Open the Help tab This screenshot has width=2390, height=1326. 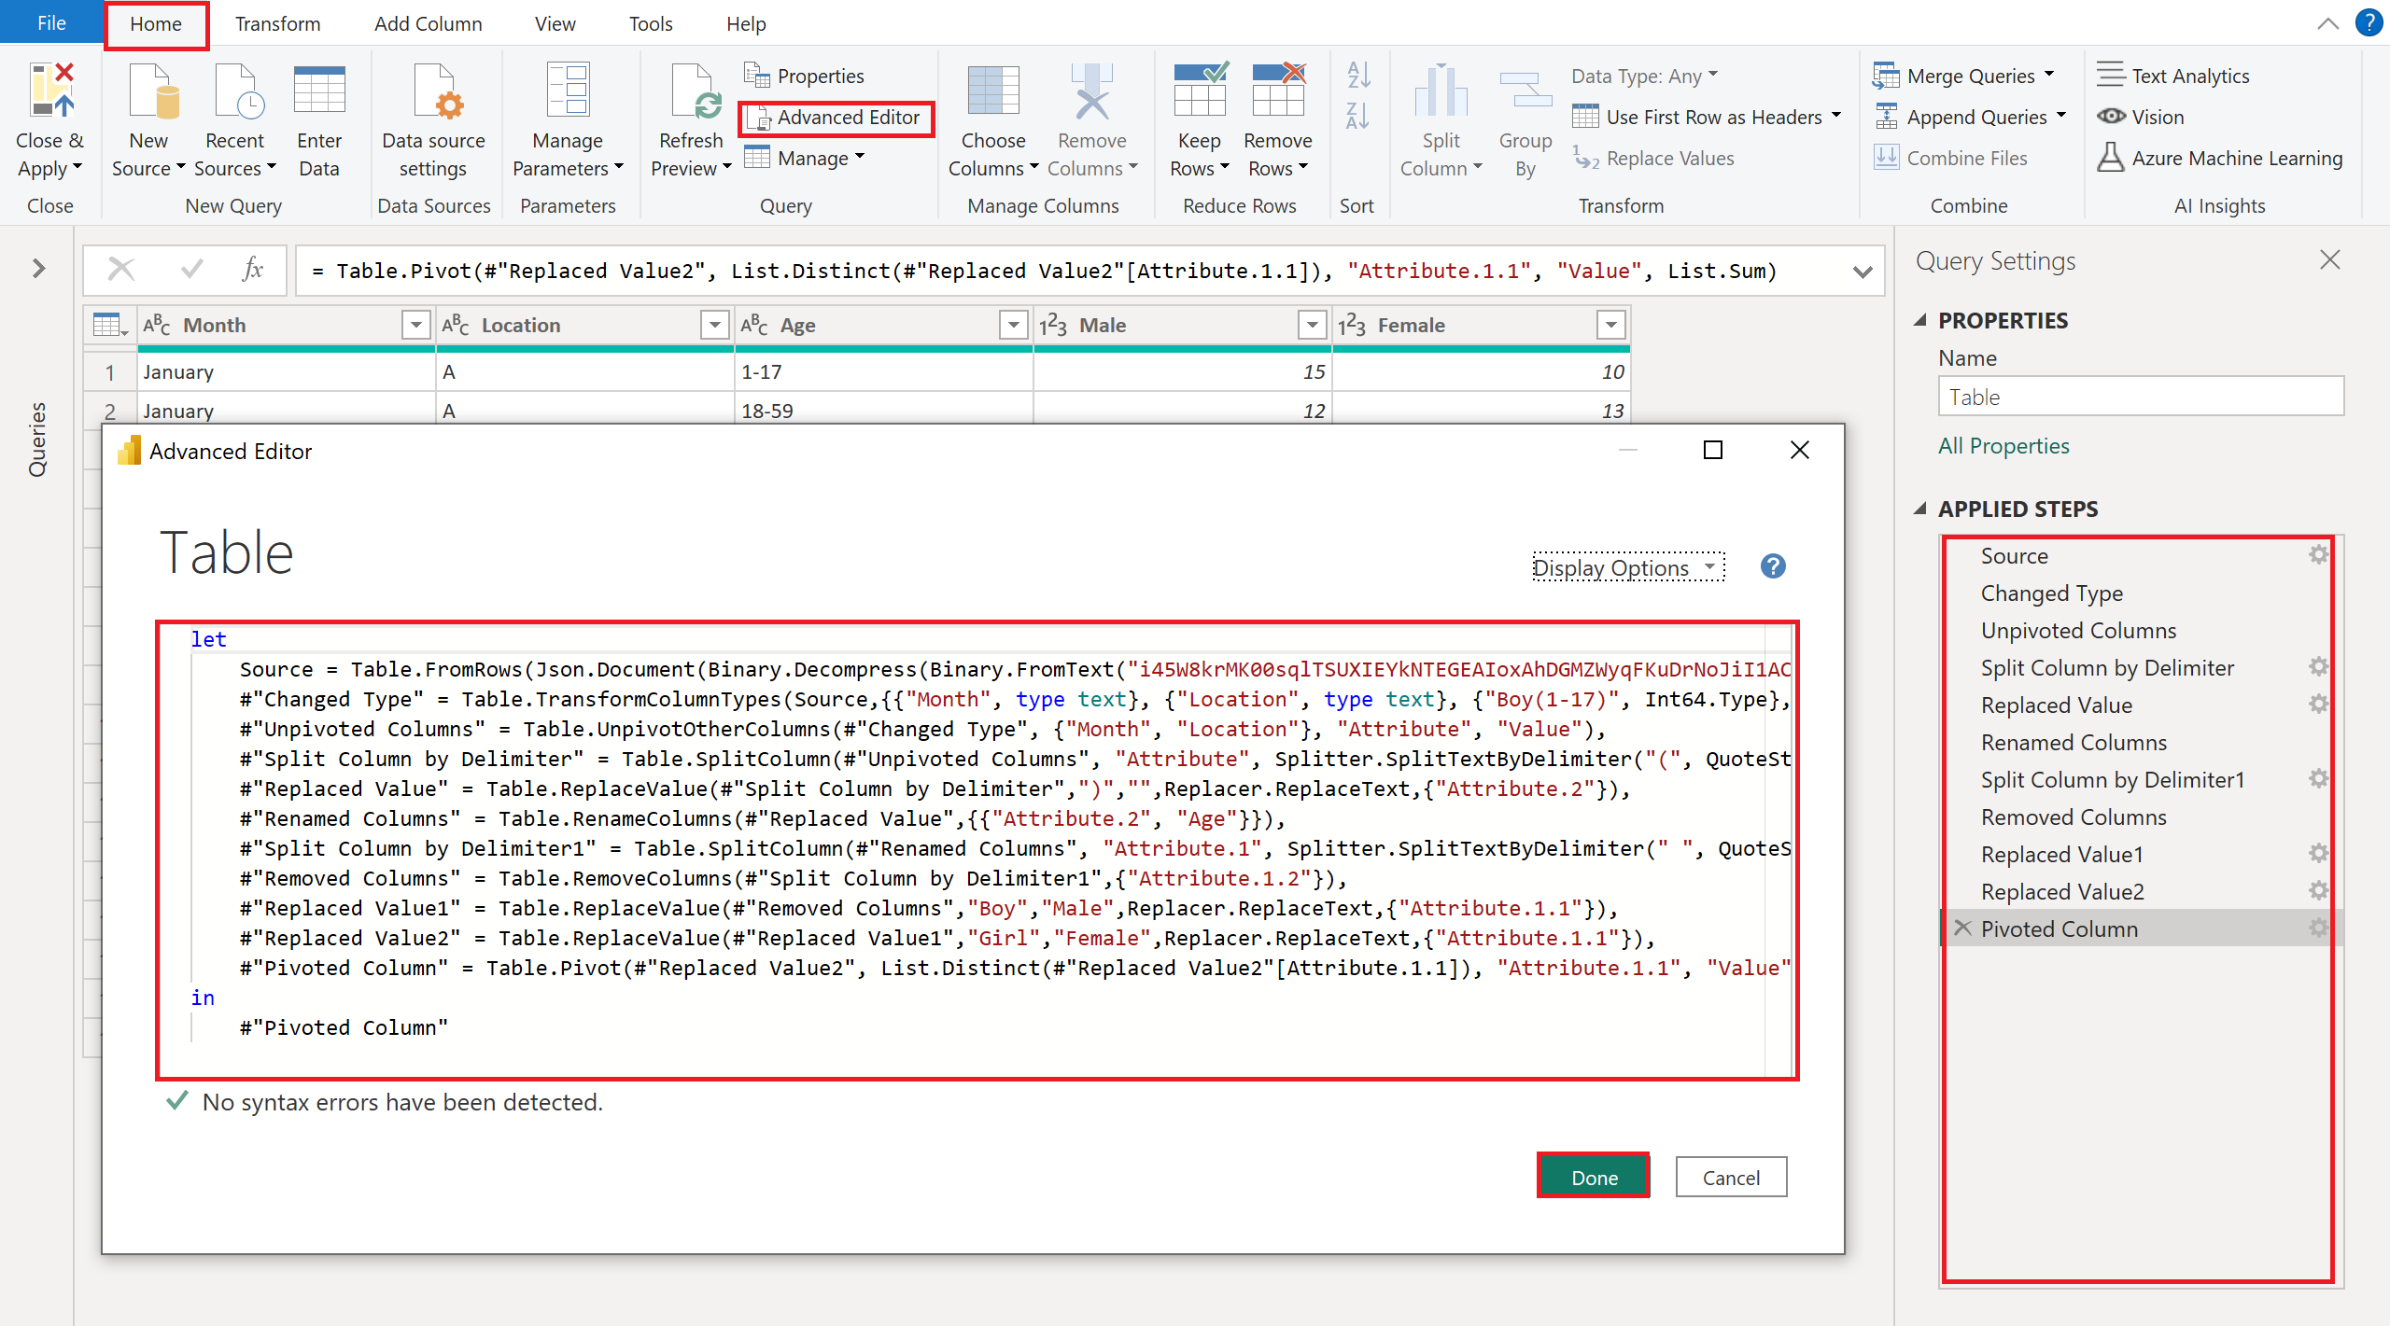tap(746, 24)
